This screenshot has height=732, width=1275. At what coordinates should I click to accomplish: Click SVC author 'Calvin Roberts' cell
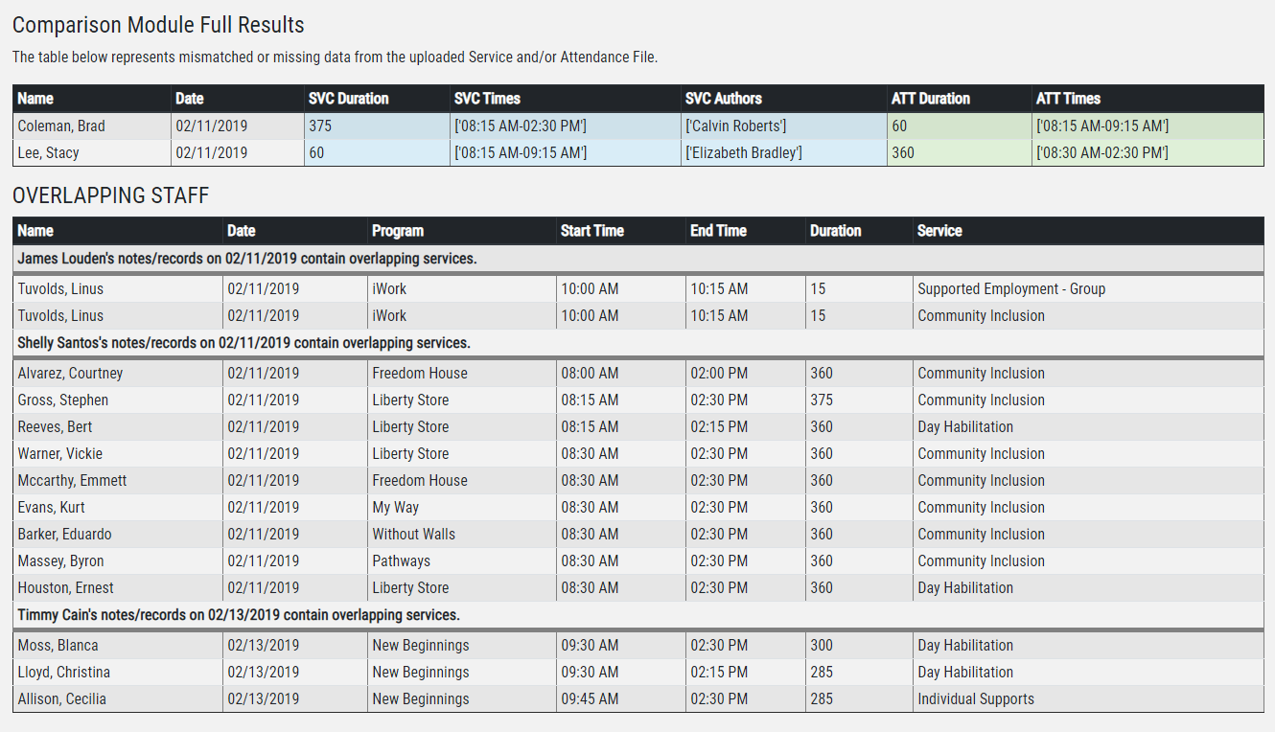[784, 126]
